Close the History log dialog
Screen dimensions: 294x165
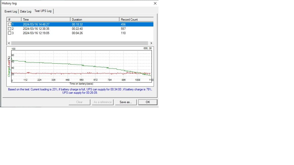point(155,3)
